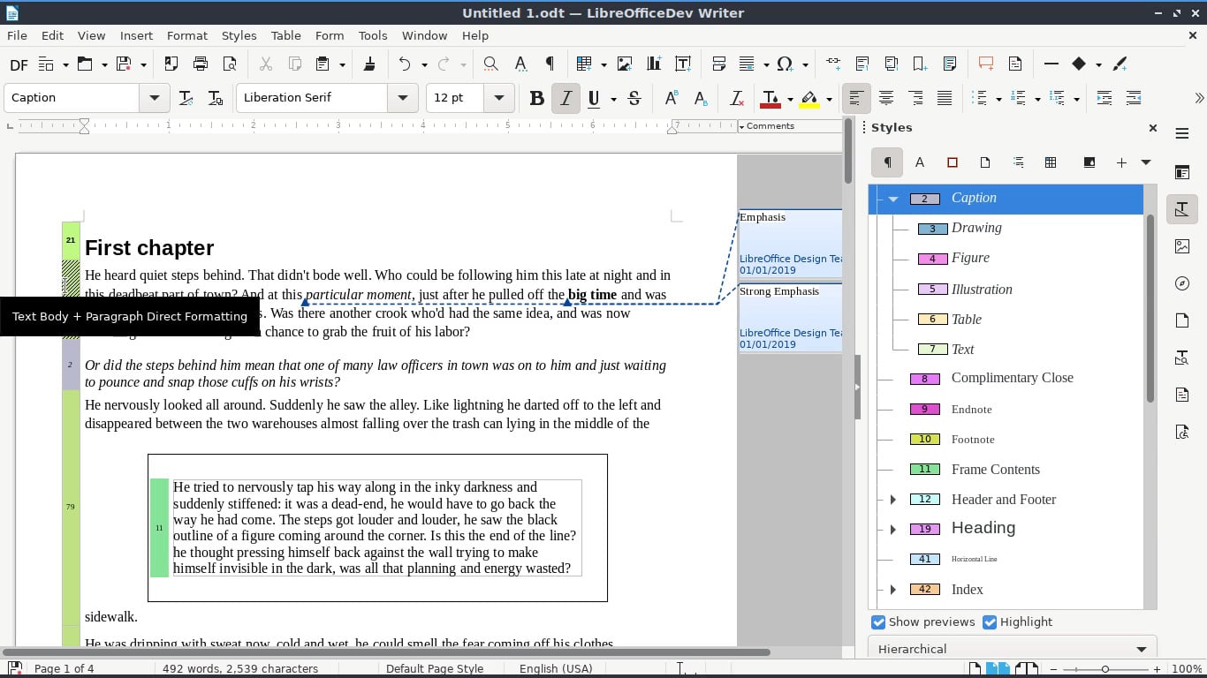Screen dimensions: 1207x678
Task: Click the Bold formatting icon
Action: click(x=536, y=98)
